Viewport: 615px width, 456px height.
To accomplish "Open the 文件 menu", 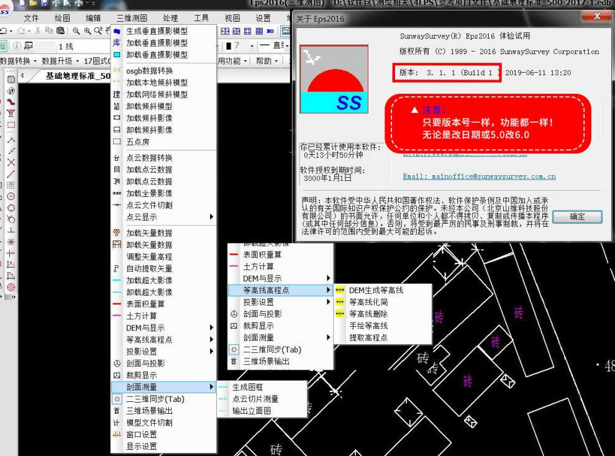I will (31, 18).
